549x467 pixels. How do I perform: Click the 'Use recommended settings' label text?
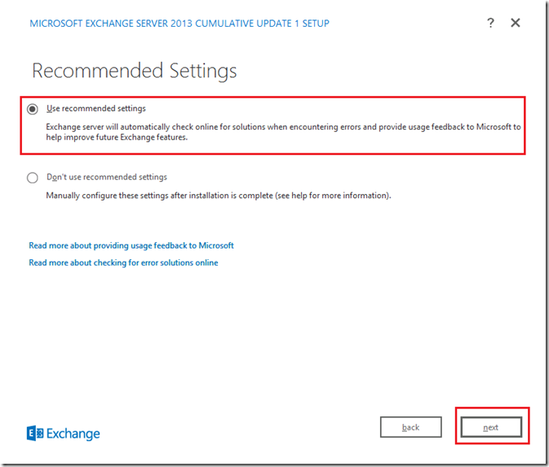pyautogui.click(x=96, y=108)
